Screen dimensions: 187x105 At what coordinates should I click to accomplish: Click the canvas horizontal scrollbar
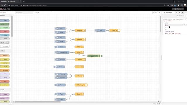pos(38,102)
